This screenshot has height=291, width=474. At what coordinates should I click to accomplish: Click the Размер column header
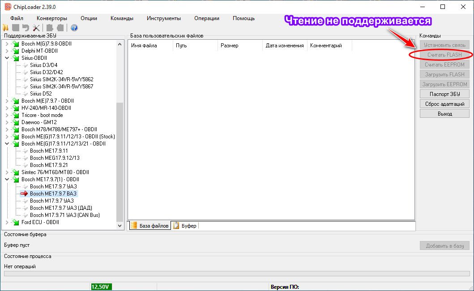229,46
